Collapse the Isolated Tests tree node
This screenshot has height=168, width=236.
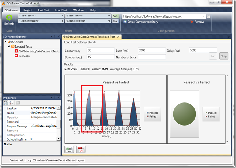pos(9,46)
